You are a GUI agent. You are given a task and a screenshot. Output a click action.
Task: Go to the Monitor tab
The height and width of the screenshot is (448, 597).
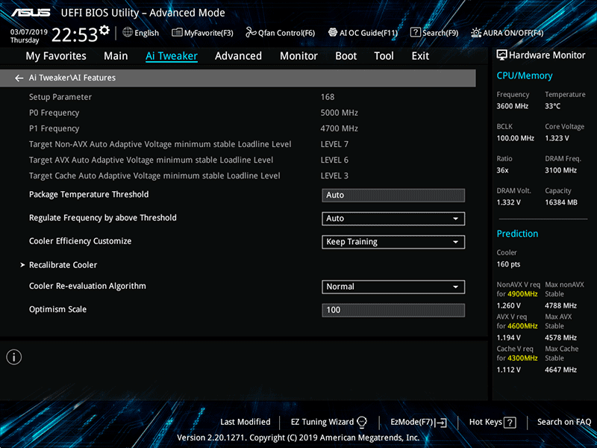point(299,56)
